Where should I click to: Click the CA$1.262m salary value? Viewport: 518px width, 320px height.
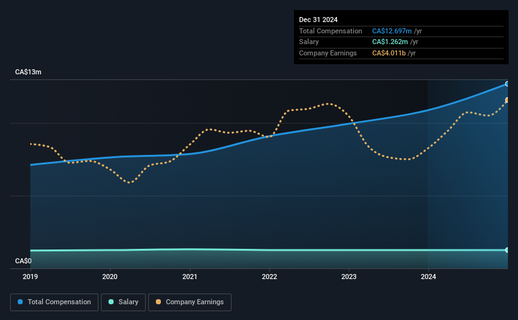(390, 42)
